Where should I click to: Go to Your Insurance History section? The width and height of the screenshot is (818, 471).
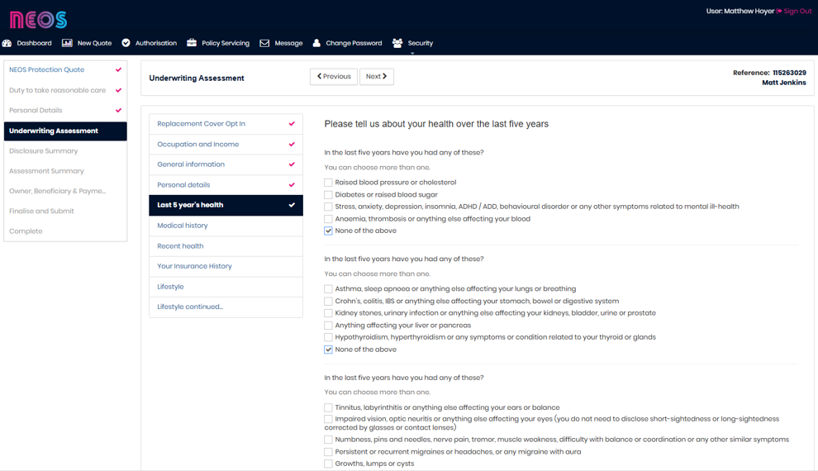[x=194, y=266]
